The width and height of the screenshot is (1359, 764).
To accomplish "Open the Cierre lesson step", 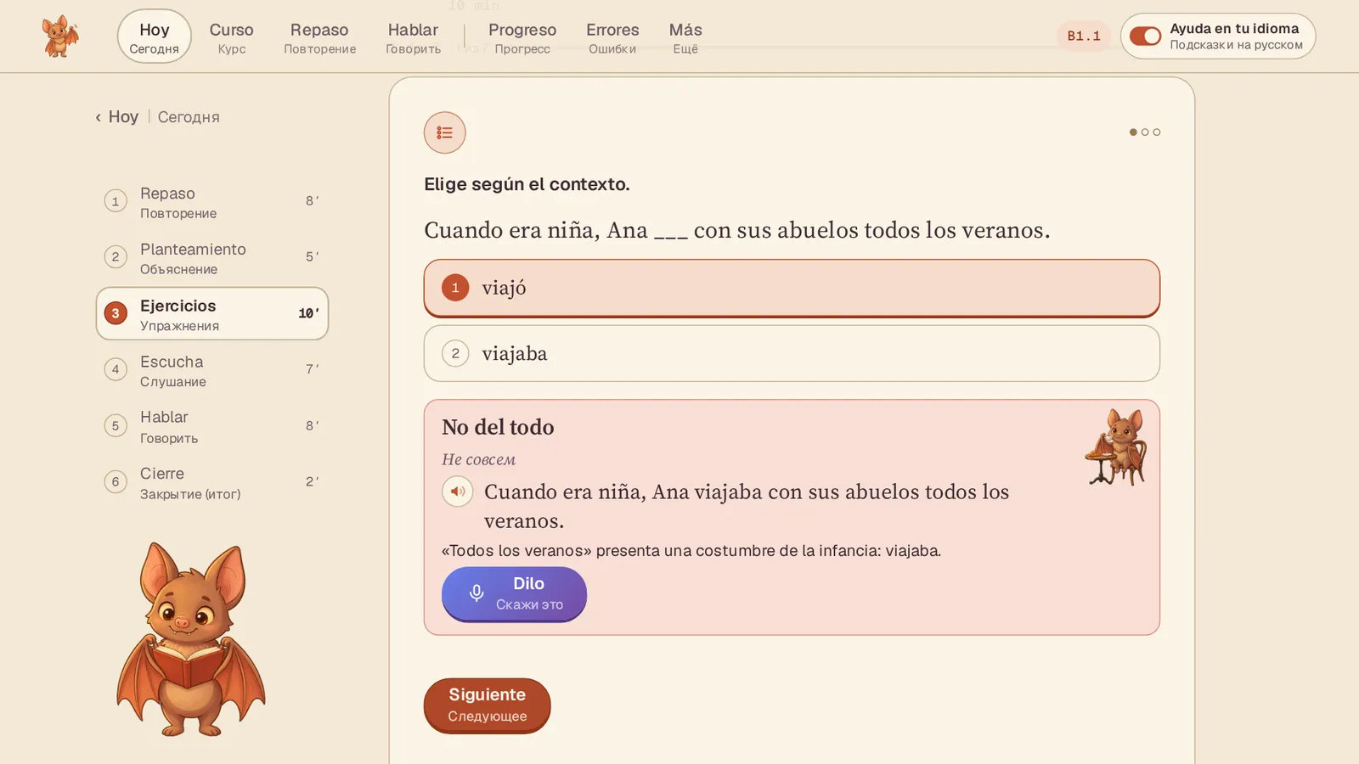I will coord(212,482).
